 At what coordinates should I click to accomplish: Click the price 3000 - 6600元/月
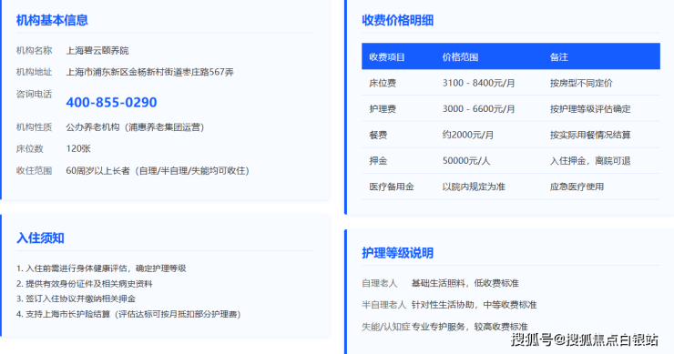click(478, 109)
